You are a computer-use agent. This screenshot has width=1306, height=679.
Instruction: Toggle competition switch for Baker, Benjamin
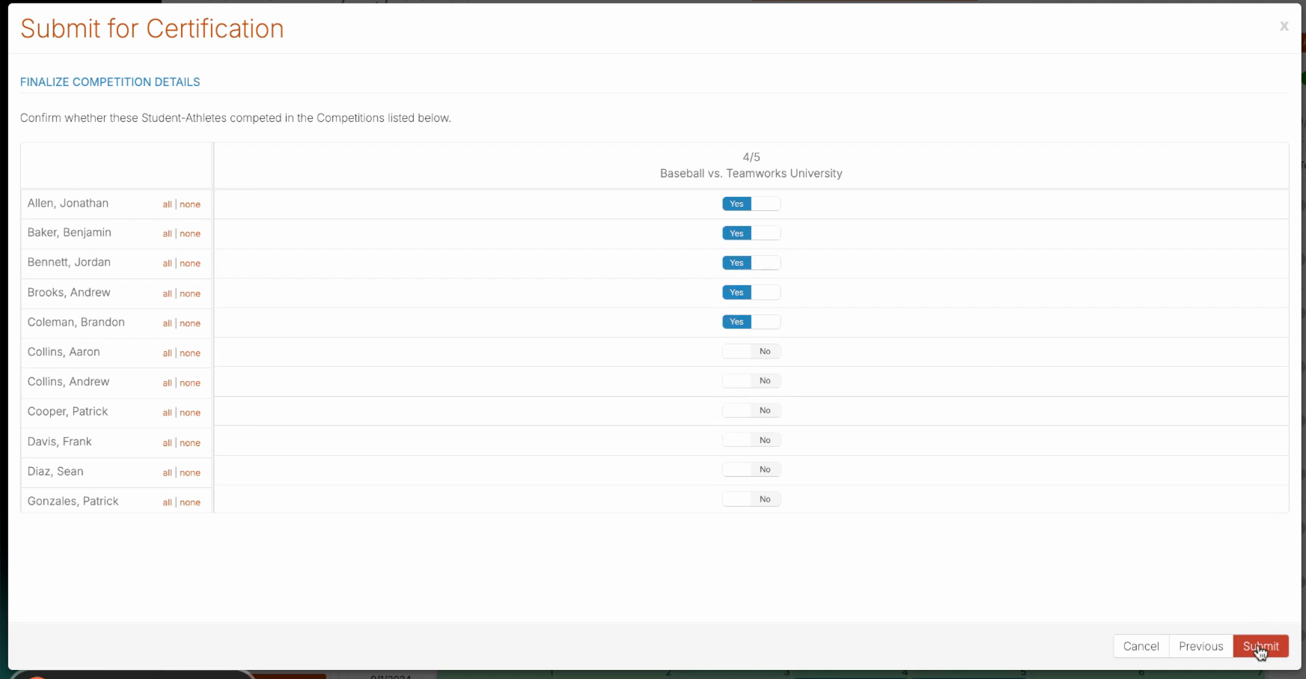pos(751,234)
